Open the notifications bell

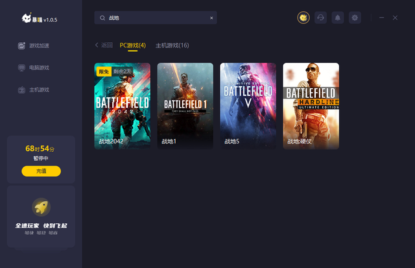(338, 18)
